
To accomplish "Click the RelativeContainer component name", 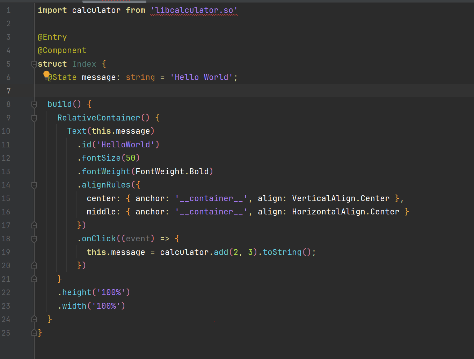I will (x=99, y=118).
